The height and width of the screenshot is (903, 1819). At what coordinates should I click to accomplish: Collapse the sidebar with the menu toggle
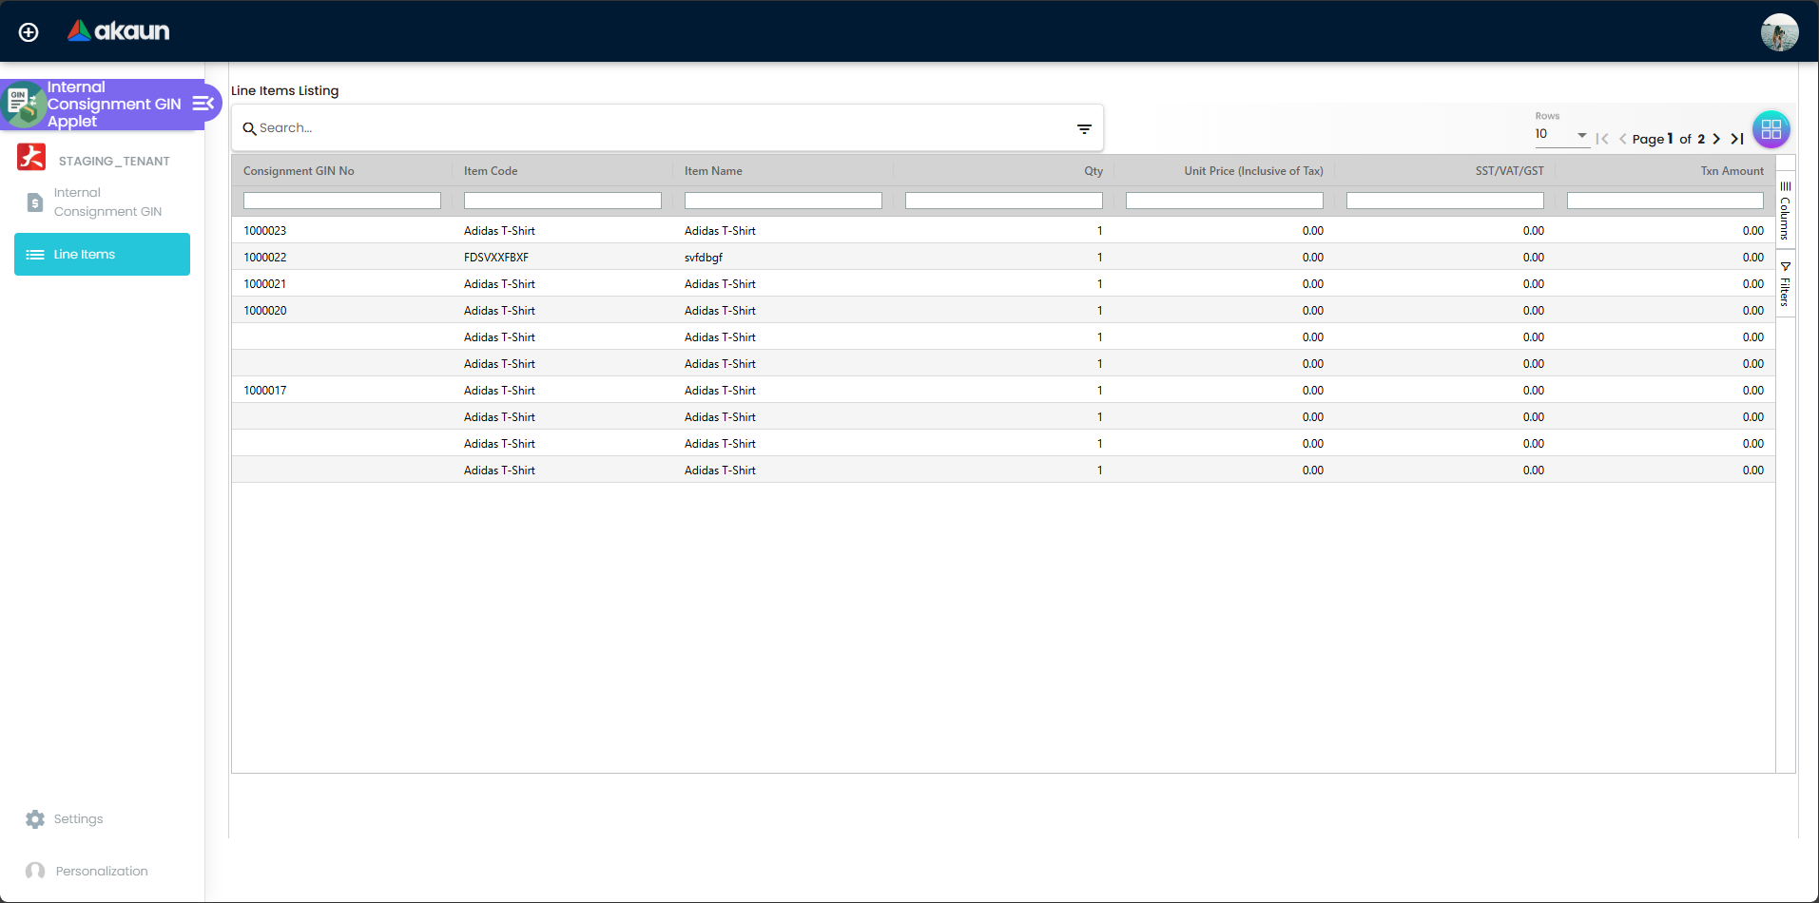[x=202, y=104]
